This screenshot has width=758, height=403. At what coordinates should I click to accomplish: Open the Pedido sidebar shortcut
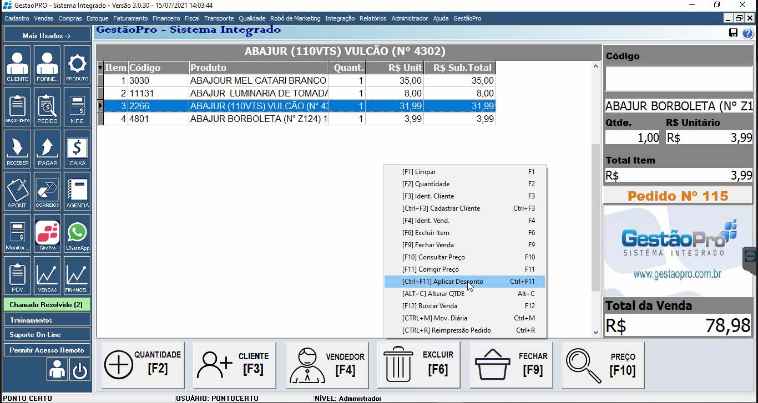click(47, 107)
